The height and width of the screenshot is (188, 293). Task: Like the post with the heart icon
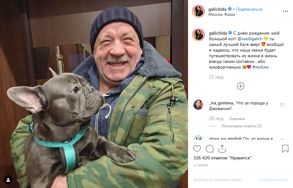point(197,149)
